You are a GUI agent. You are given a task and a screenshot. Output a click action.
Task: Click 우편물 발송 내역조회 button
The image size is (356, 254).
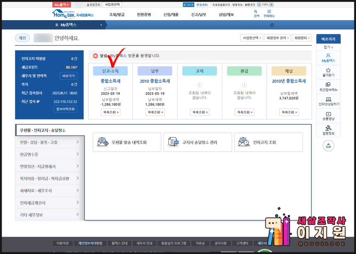[x=127, y=142]
